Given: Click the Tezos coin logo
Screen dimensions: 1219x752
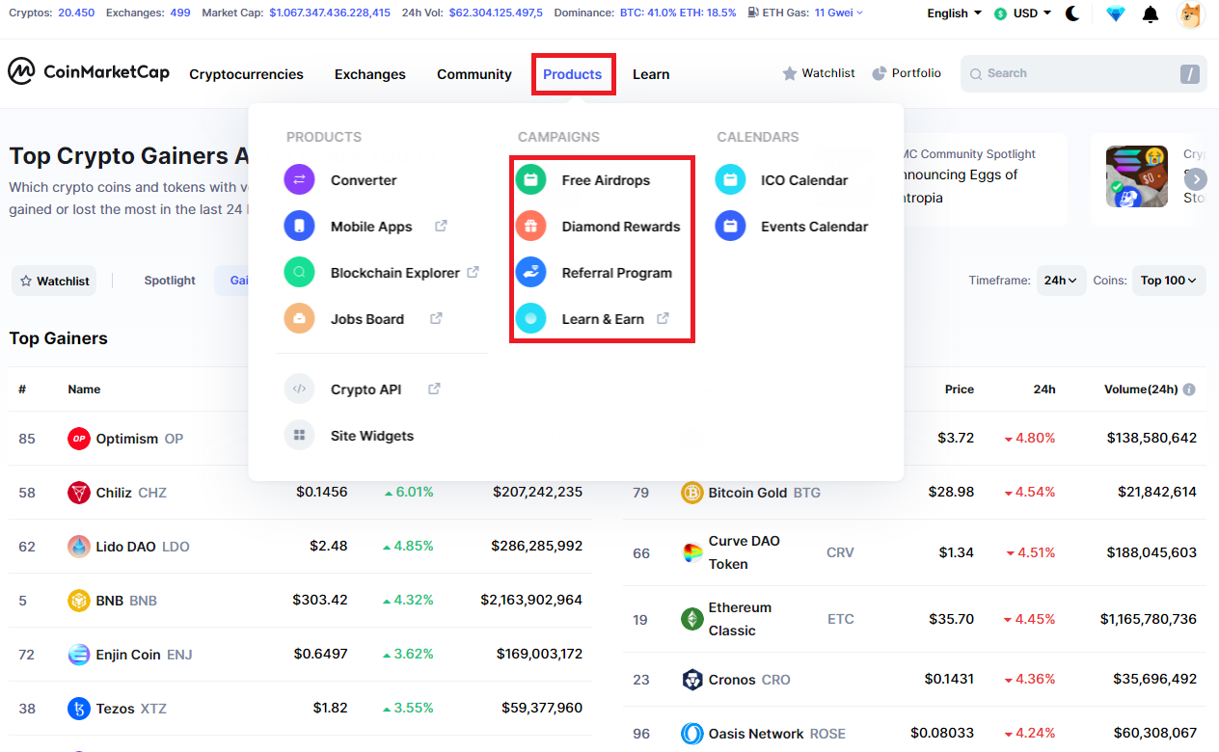Looking at the screenshot, I should [x=78, y=709].
